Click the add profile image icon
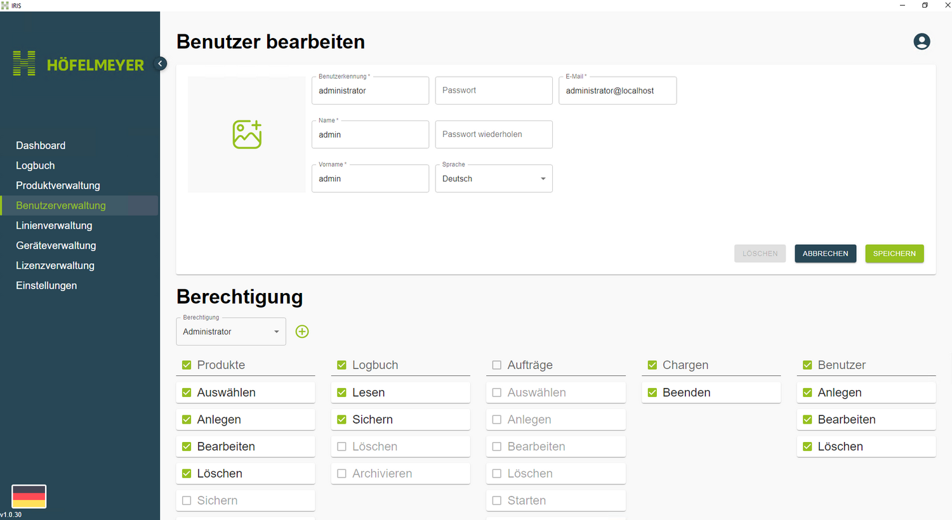952x520 pixels. pyautogui.click(x=247, y=134)
